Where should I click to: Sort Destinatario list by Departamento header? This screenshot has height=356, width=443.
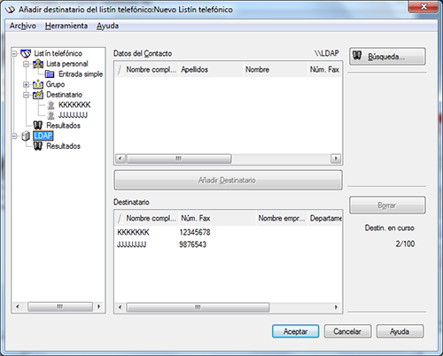tap(325, 219)
